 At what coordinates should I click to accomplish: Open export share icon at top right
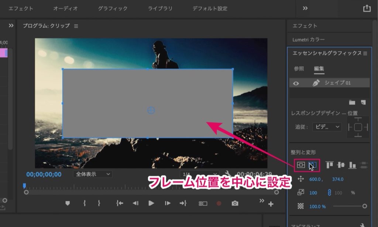[x=367, y=8]
